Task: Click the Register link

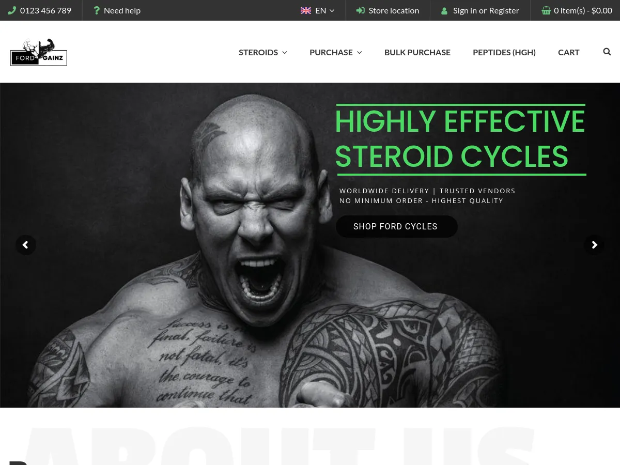Action: [504, 10]
